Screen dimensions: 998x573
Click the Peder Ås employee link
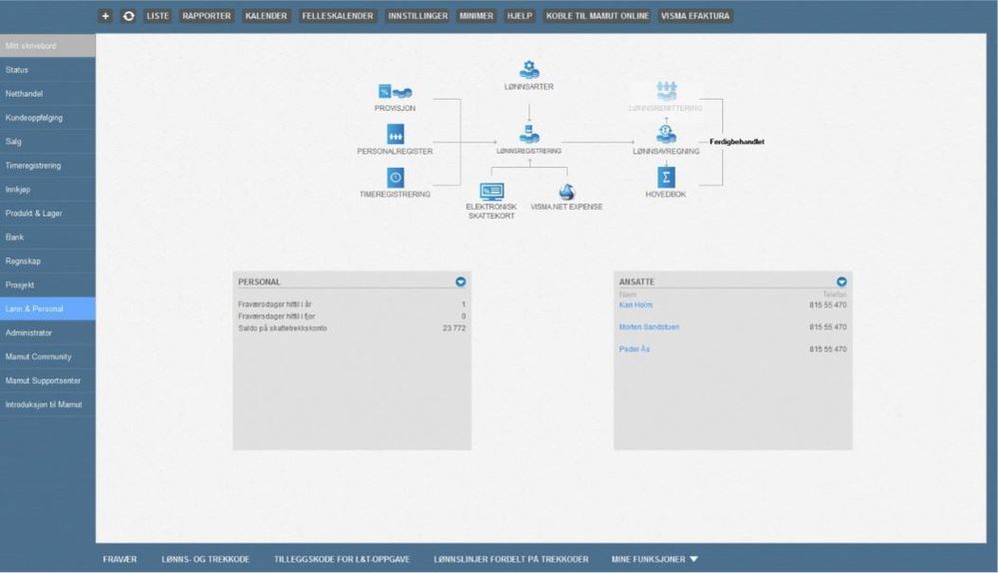coord(634,349)
